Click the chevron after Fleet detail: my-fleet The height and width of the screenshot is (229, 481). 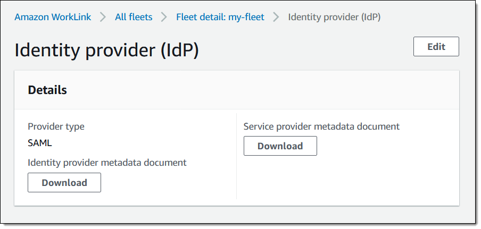276,17
